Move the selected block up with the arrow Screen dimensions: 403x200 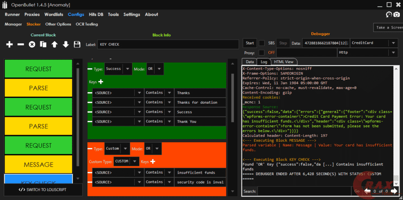[54, 44]
